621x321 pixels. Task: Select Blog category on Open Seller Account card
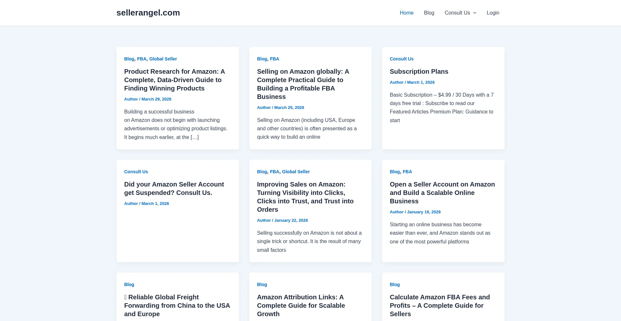click(x=395, y=172)
